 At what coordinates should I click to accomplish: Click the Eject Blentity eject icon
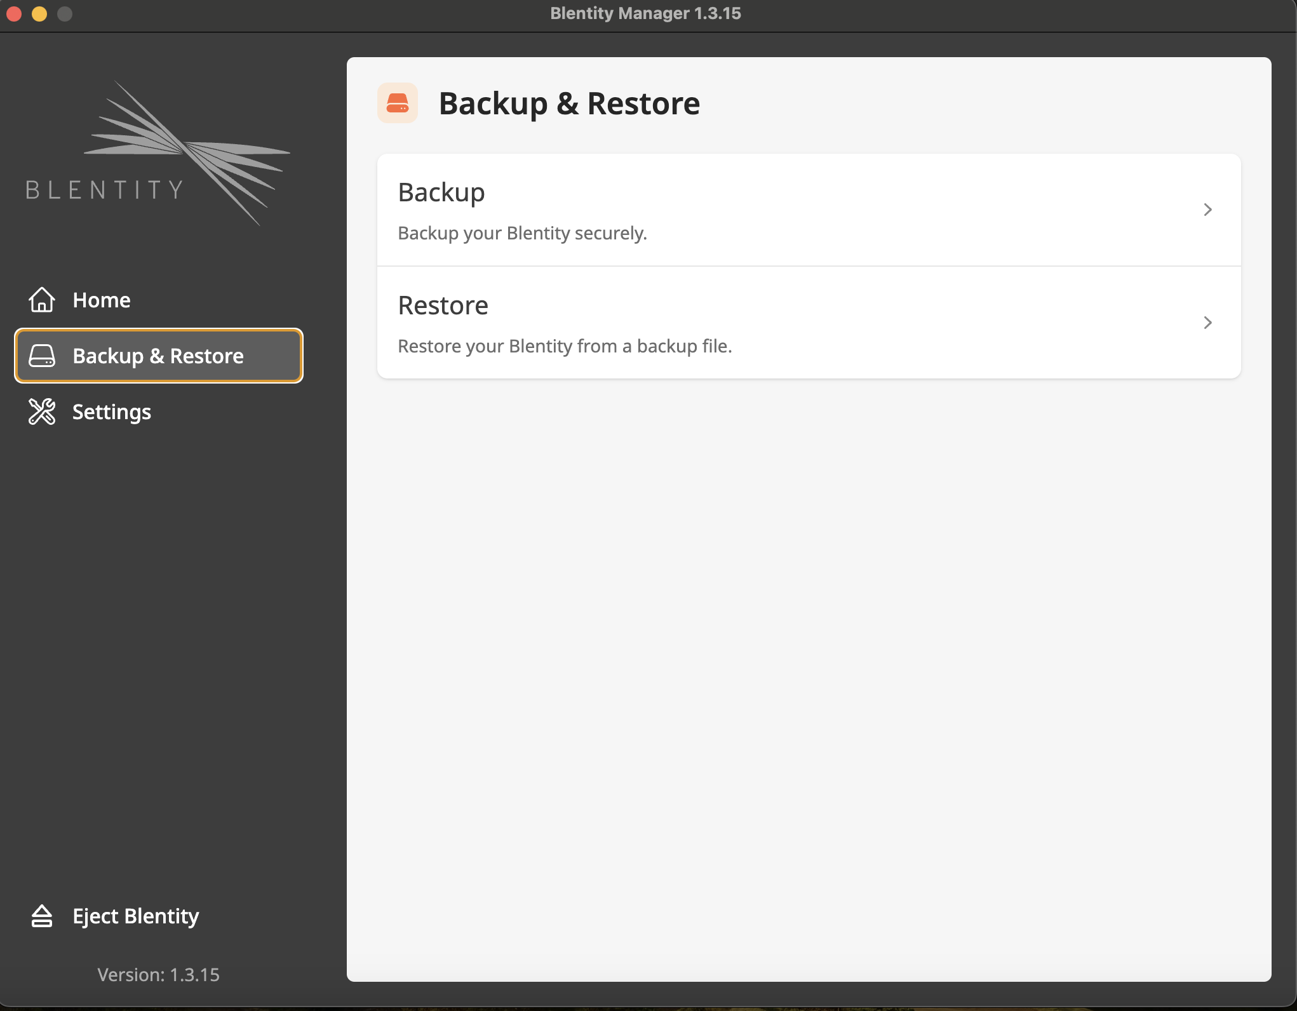(x=42, y=916)
